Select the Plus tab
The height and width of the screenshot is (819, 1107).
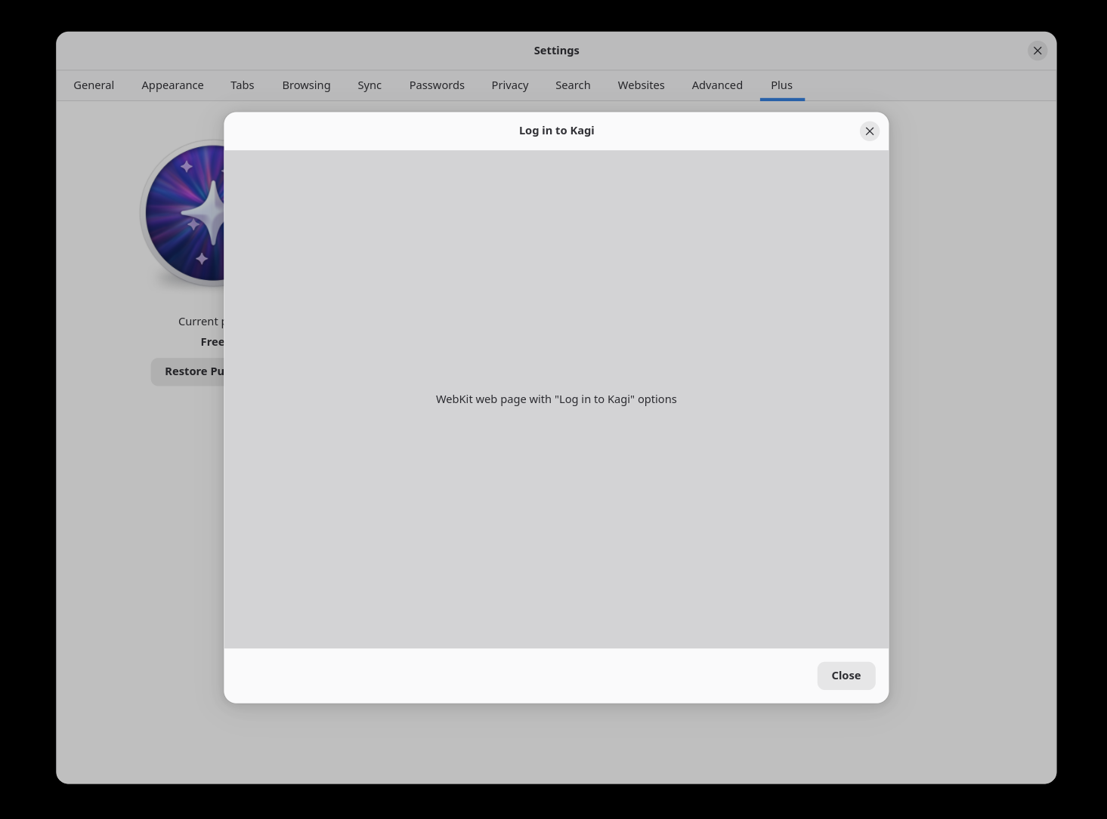point(781,85)
